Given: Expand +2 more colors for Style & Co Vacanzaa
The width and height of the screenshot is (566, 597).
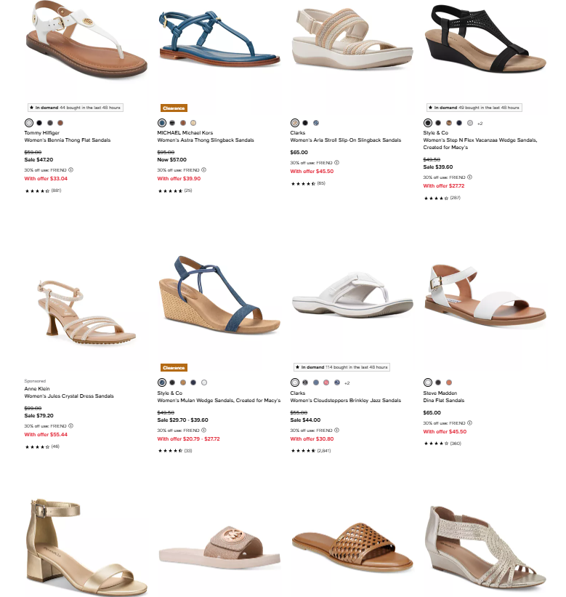Looking at the screenshot, I should click(480, 124).
